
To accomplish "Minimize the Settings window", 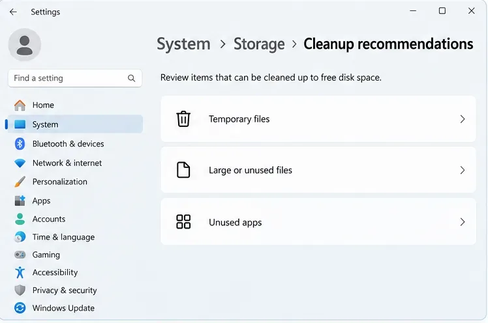I will click(413, 11).
